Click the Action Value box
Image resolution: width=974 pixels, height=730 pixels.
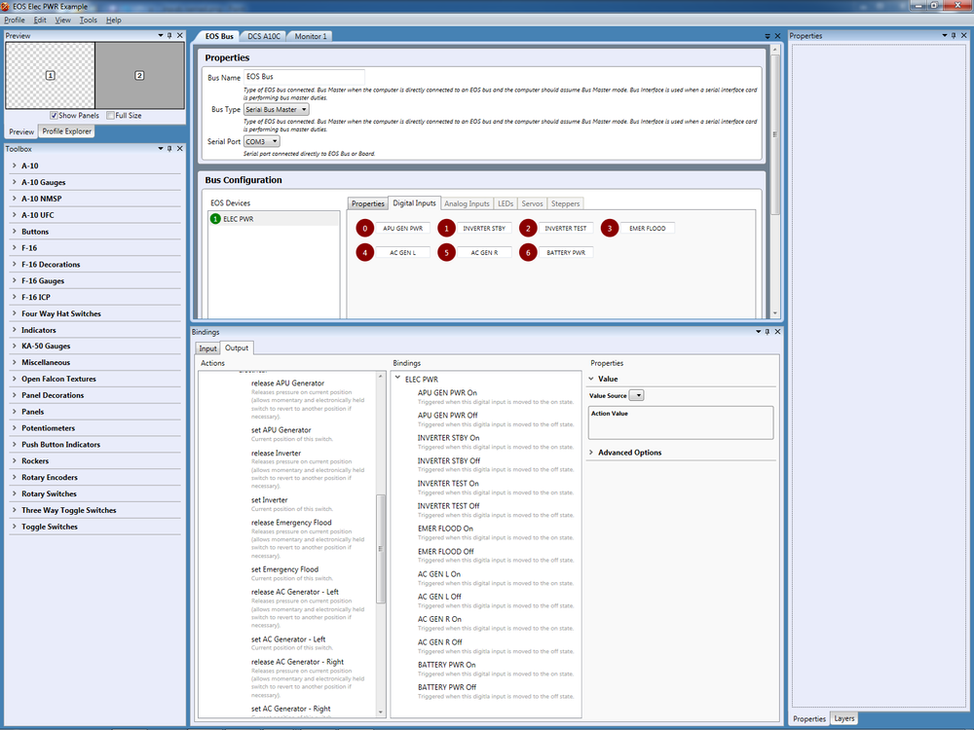(681, 422)
